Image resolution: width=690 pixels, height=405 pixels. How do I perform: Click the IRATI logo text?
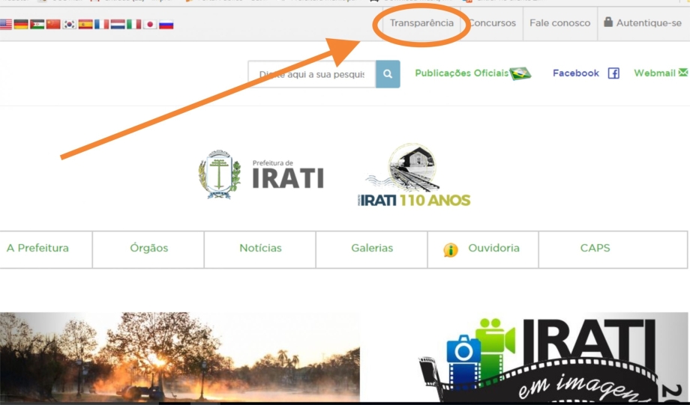pyautogui.click(x=288, y=178)
